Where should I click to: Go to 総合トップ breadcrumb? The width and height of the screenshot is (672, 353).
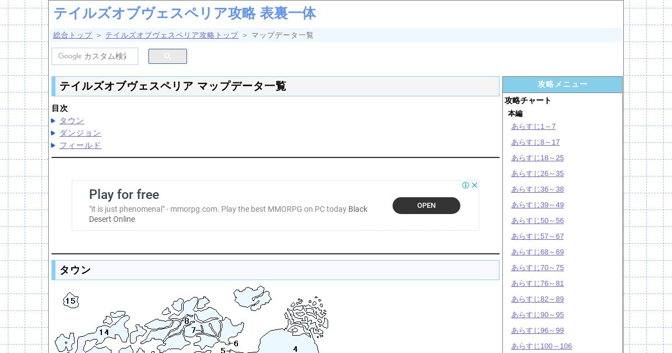(x=73, y=35)
